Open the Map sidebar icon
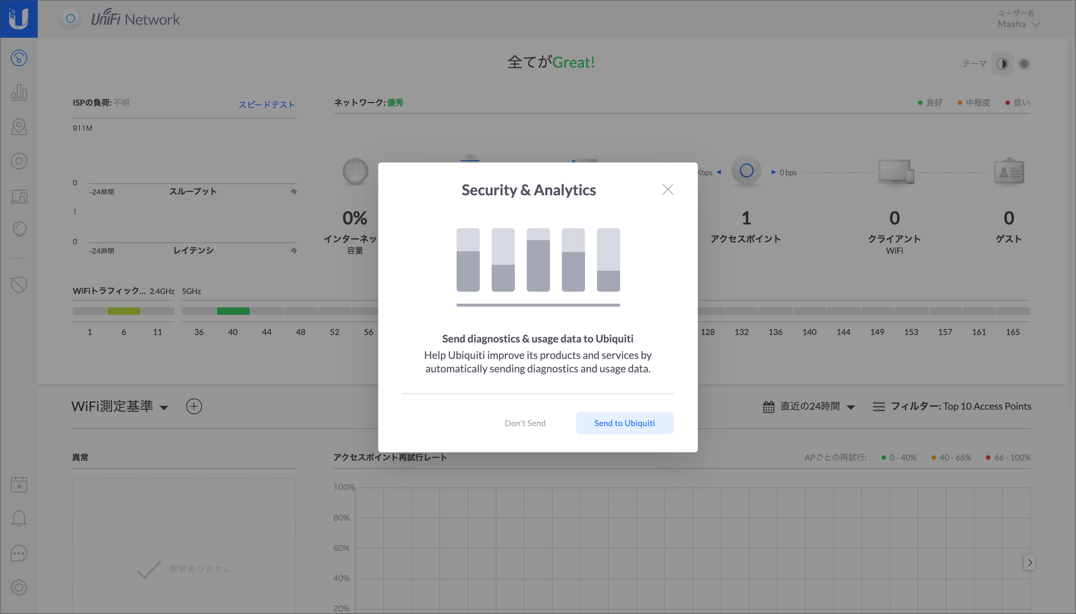1076x614 pixels. (19, 127)
